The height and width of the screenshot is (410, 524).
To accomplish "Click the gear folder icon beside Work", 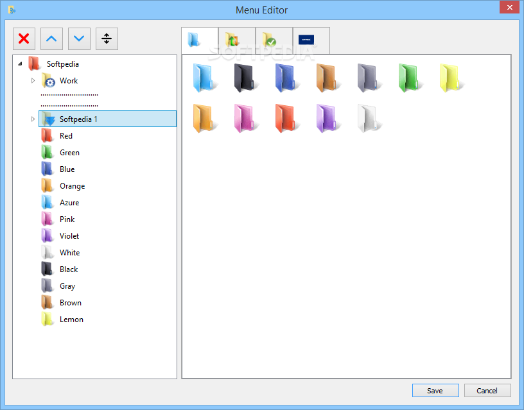I will [x=48, y=80].
